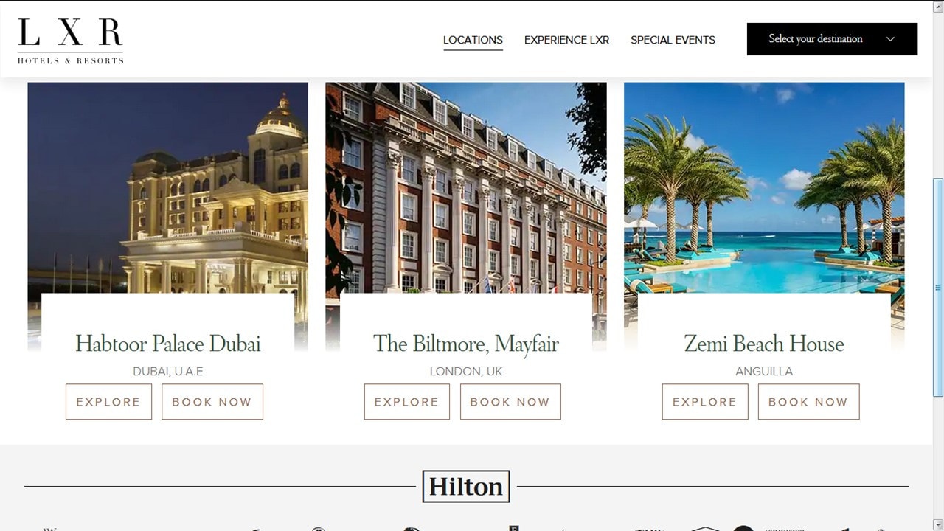Click the Hilton logo

tap(466, 487)
